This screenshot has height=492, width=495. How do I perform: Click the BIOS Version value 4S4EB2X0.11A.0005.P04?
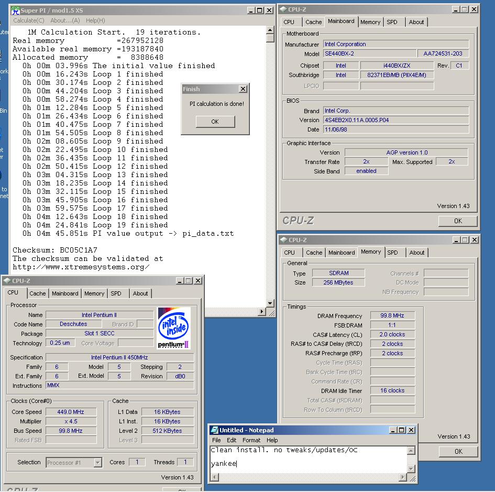pos(396,120)
